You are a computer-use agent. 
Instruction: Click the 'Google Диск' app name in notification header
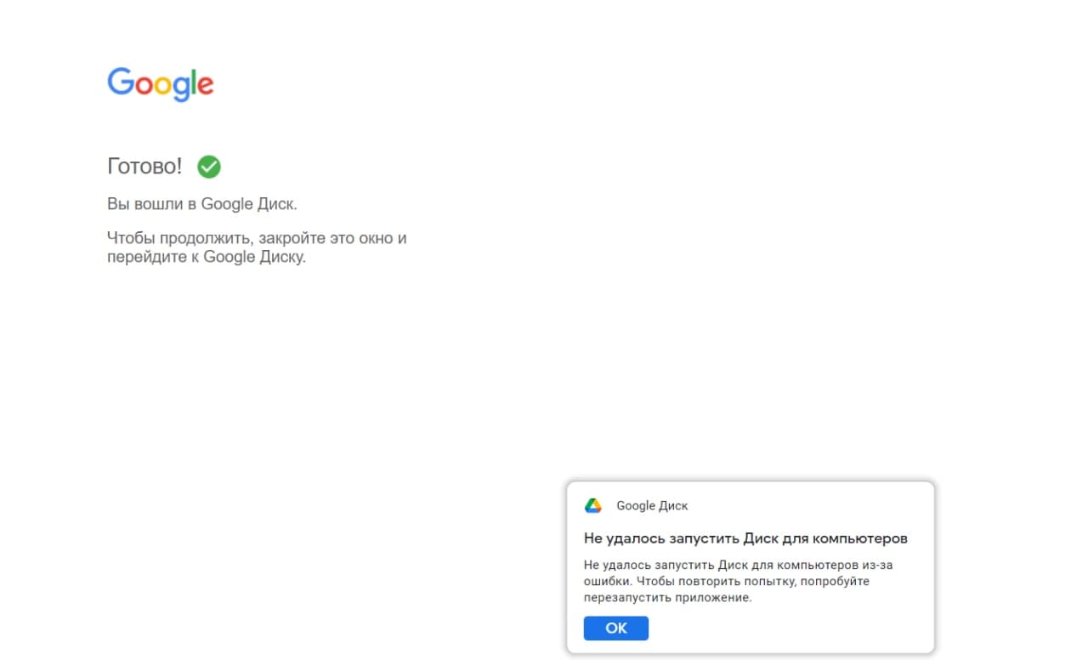tap(652, 505)
